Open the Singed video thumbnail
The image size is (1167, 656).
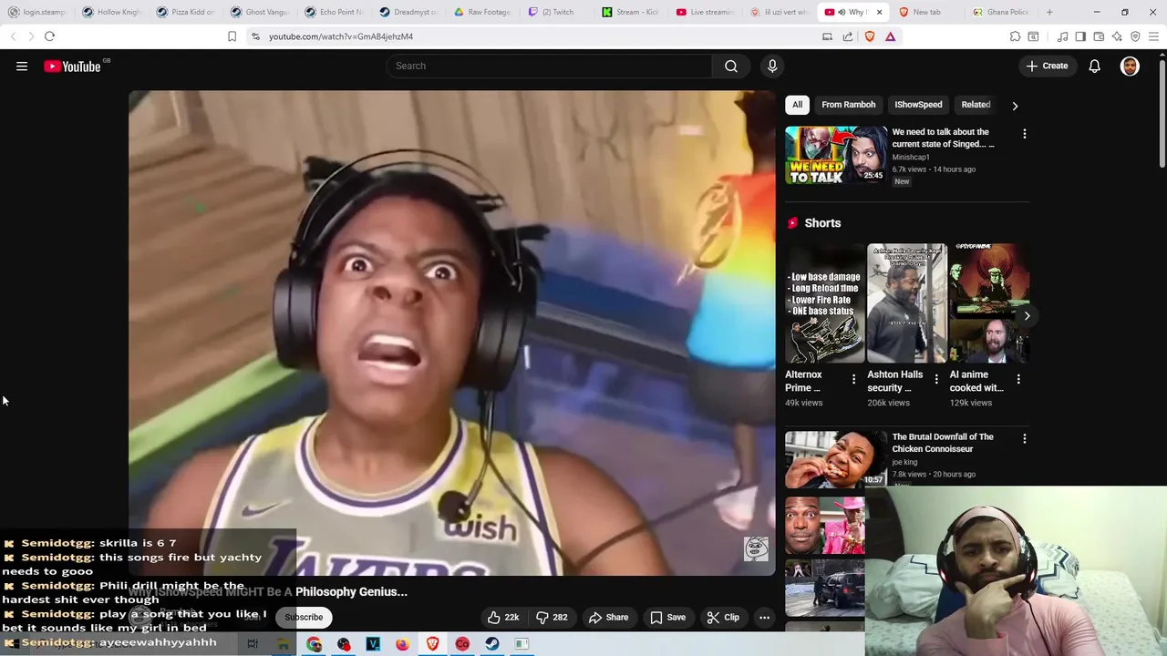click(x=836, y=155)
